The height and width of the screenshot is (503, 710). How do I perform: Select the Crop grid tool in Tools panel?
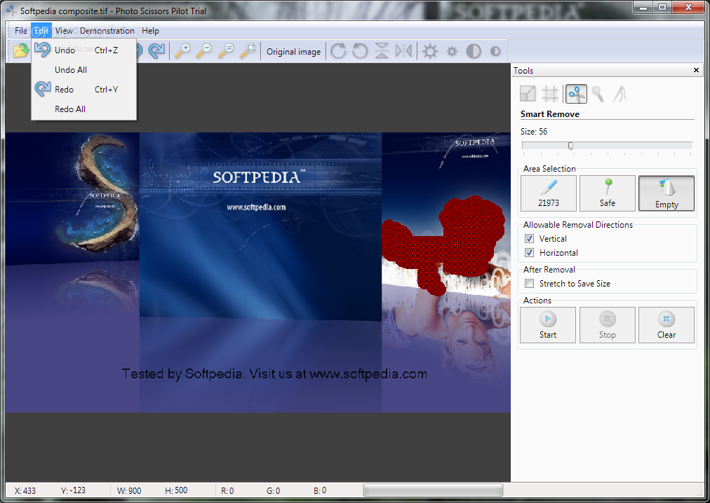tap(550, 94)
